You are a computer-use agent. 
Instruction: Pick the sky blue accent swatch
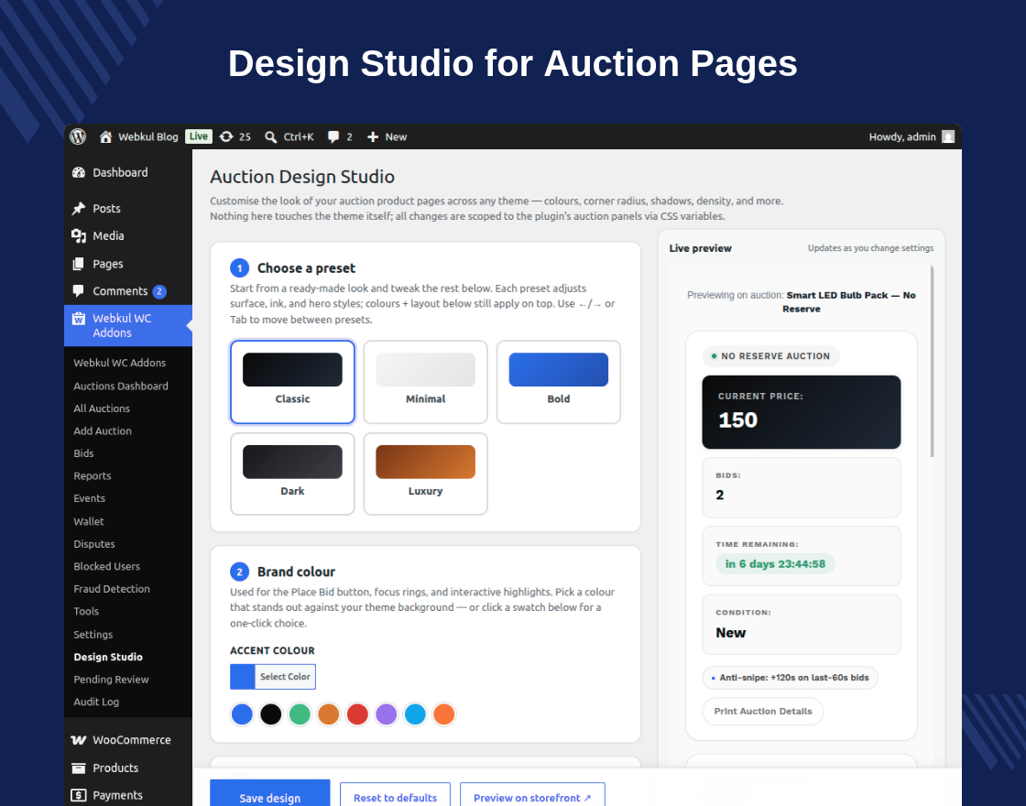(415, 714)
